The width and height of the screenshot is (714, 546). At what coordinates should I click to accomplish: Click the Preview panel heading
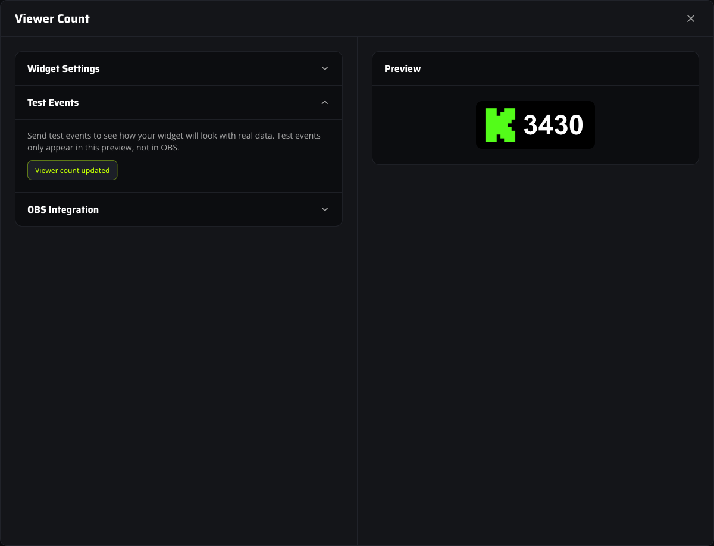403,68
